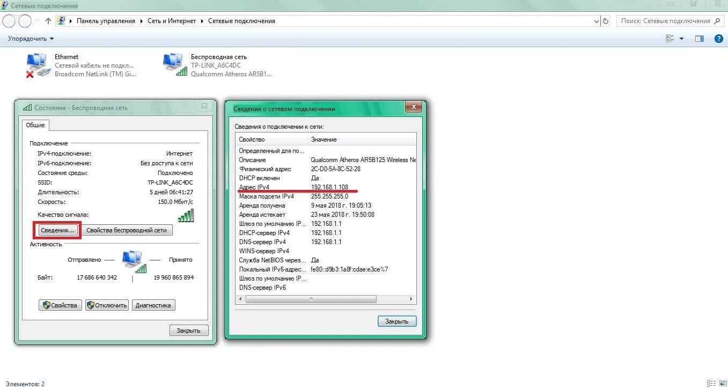Image resolution: width=728 pixels, height=389 pixels.
Task: Click the network activity computer icon
Action: [133, 261]
